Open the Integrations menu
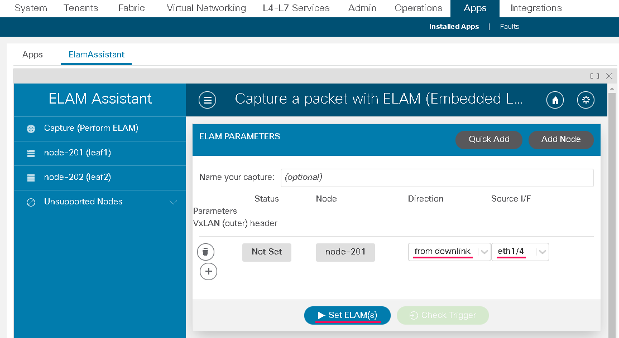Image resolution: width=619 pixels, height=338 pixels. click(536, 8)
